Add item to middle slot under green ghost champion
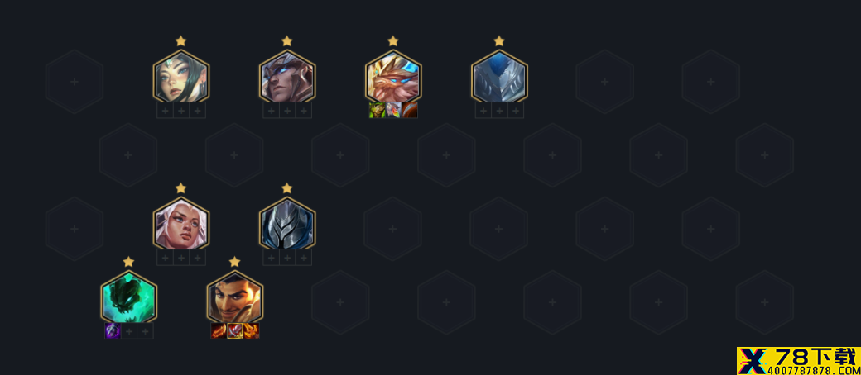861x375 pixels. [129, 331]
